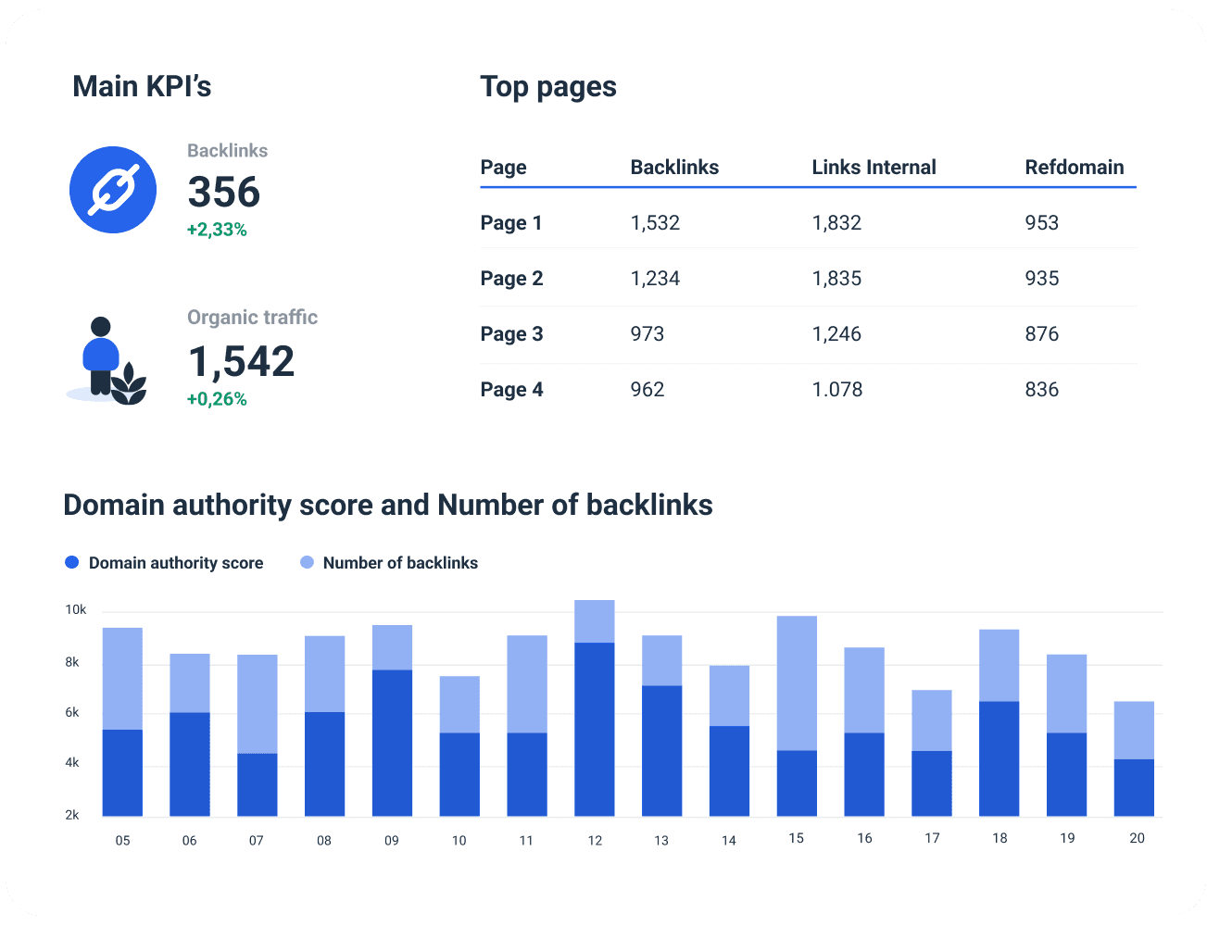Open Page 1 from the top pages table
Image resolution: width=1207 pixels, height=926 pixels.
pos(512,222)
